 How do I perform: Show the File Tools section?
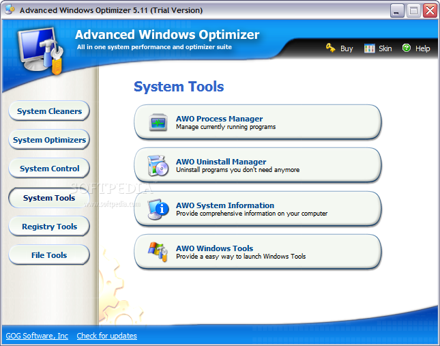point(49,255)
